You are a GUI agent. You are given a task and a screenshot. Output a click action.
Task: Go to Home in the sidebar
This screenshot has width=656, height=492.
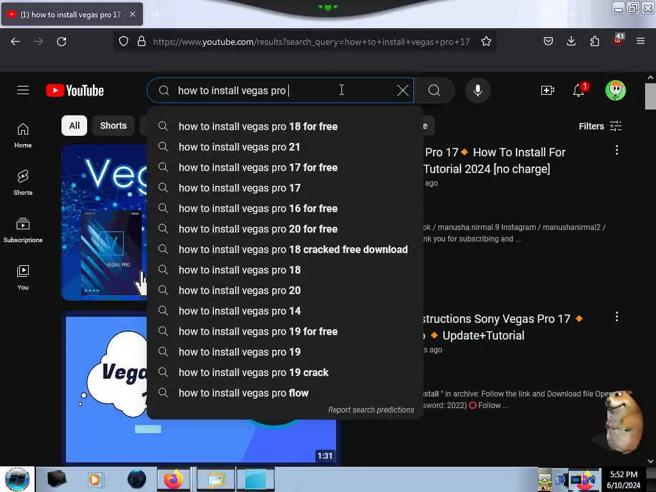point(23,136)
